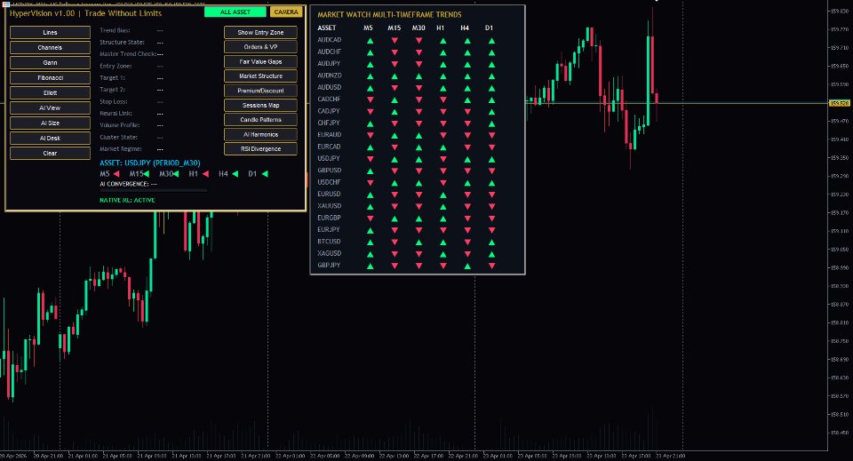Click the AUDCHF M15 trend arrow

[x=395, y=52]
